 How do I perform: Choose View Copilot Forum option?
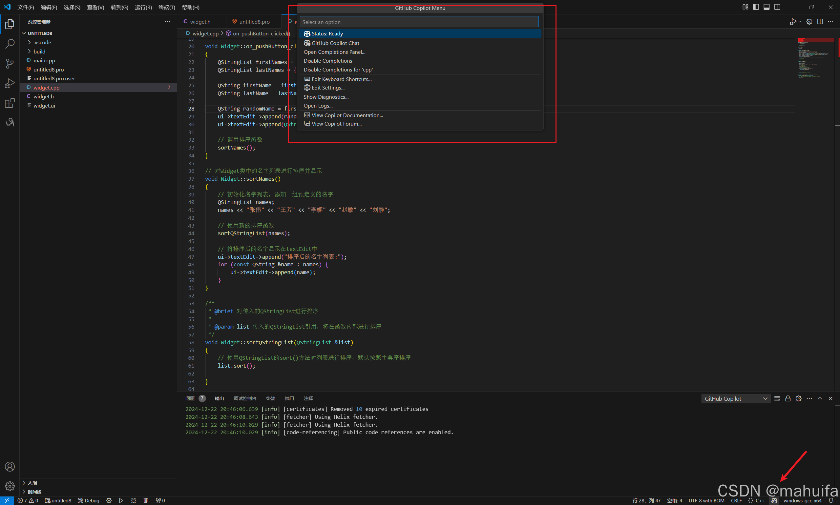click(420, 124)
